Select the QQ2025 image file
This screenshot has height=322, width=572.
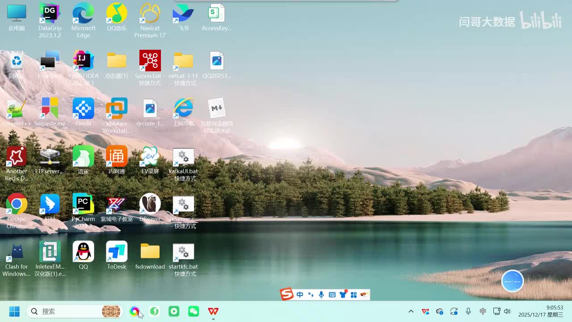pyautogui.click(x=216, y=65)
